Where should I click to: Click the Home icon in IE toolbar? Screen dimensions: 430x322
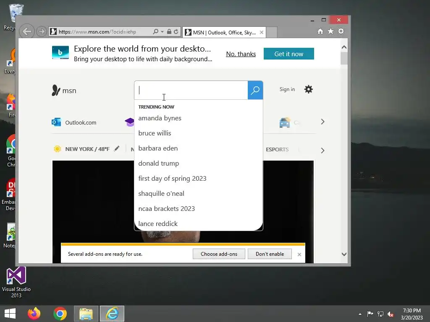coord(320,31)
